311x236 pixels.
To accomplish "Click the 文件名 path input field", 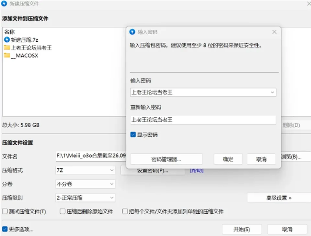I will pos(91,156).
